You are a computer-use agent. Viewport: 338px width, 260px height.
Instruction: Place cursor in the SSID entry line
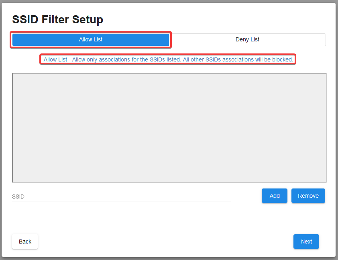pos(121,197)
